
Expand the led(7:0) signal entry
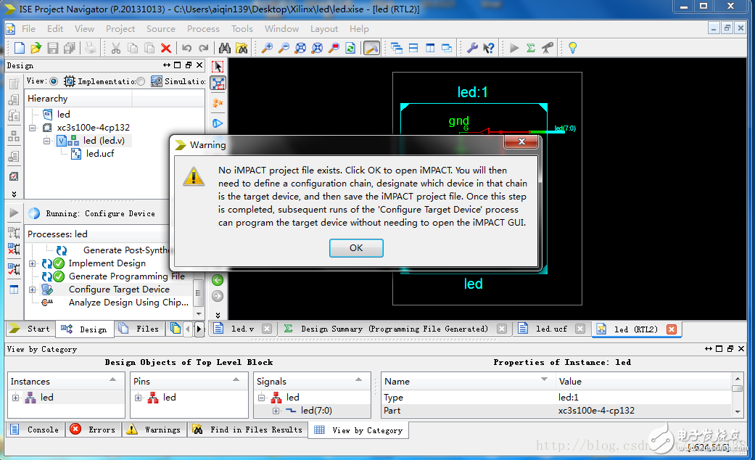click(x=275, y=410)
